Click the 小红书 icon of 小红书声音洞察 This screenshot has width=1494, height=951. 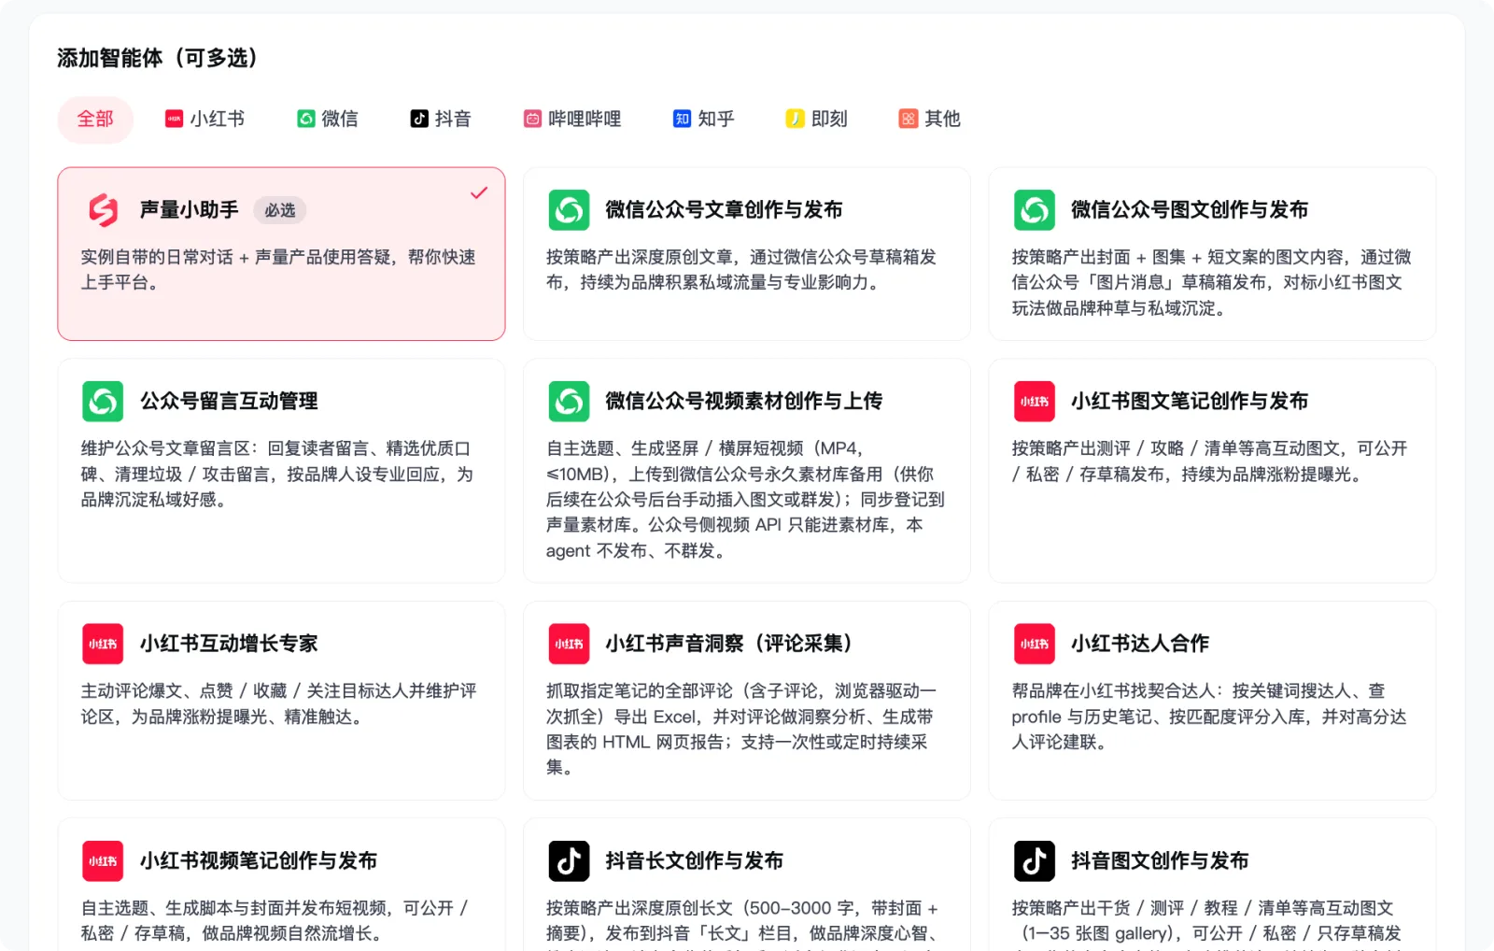[x=569, y=644]
